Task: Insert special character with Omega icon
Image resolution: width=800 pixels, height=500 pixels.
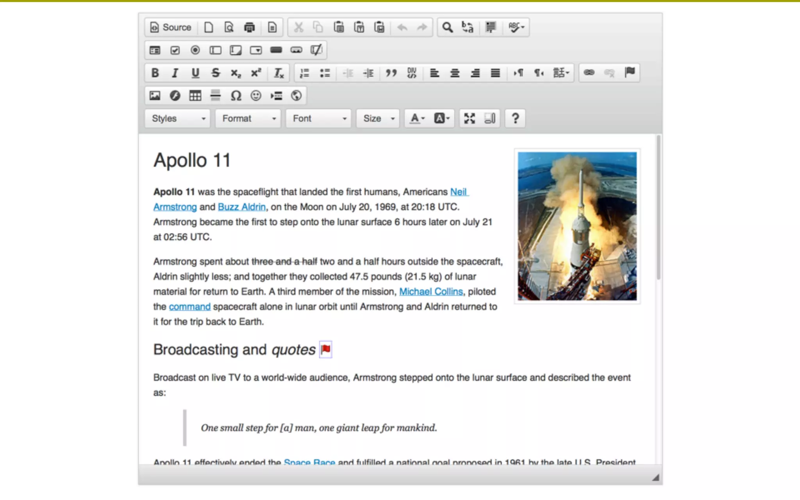Action: click(236, 96)
